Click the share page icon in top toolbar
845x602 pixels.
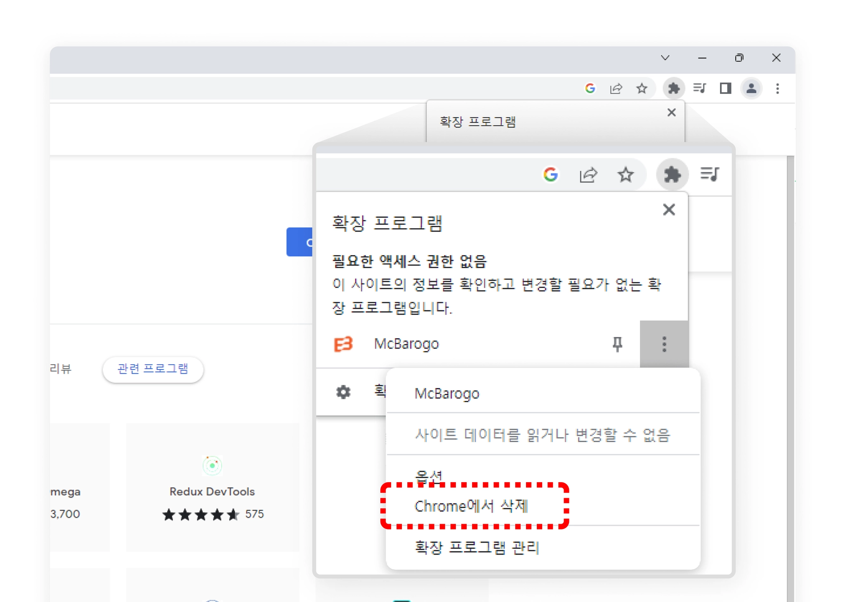(616, 88)
